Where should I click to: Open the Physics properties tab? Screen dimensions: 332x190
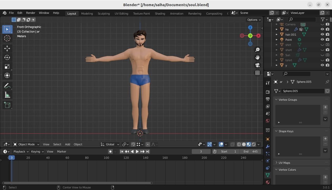[x=268, y=161]
